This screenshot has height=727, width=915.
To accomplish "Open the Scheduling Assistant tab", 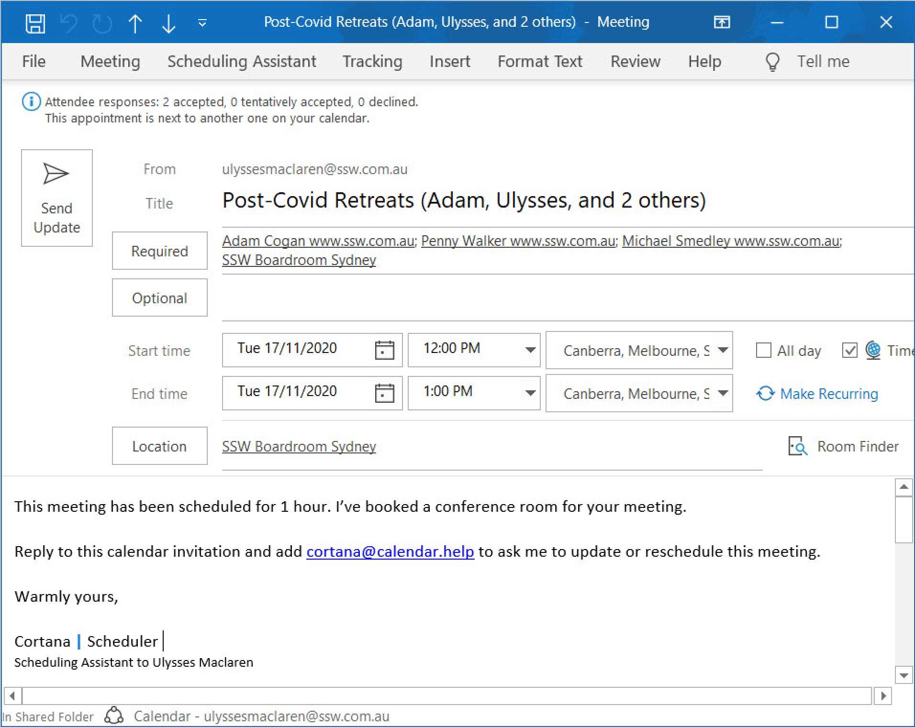I will (242, 62).
